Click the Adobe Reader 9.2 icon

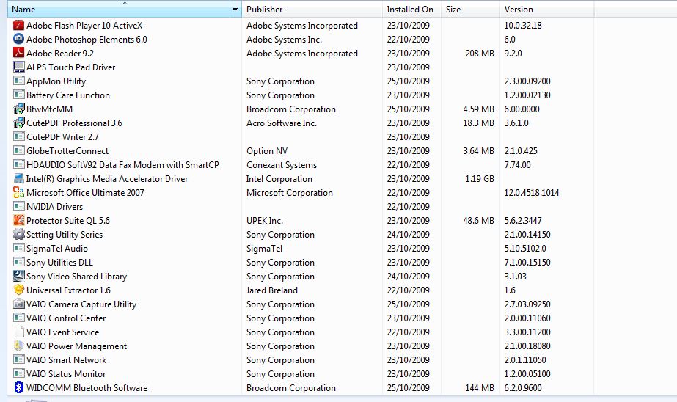click(18, 53)
